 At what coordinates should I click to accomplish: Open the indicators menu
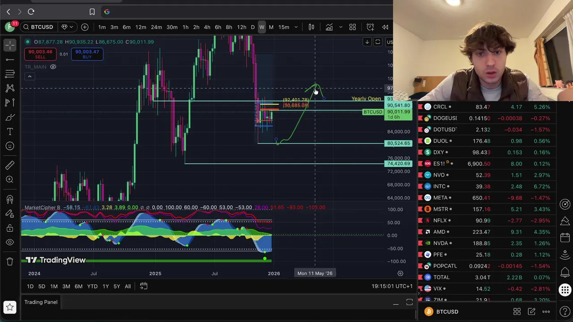[x=329, y=27]
